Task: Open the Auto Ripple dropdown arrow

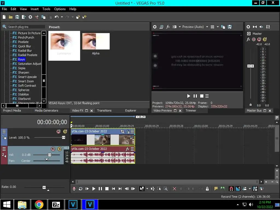Action: pyautogui.click(x=250, y=189)
